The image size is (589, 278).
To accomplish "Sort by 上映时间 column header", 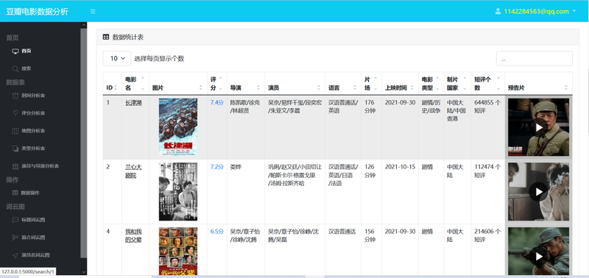I will pos(400,83).
